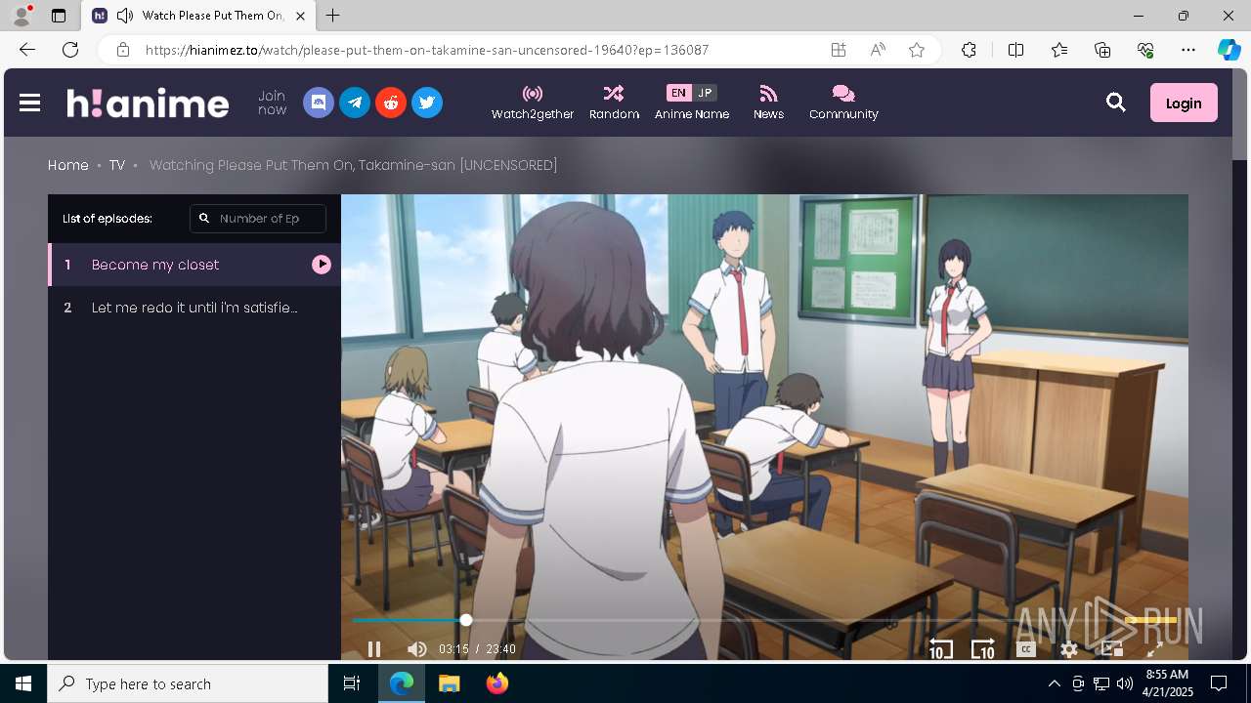Image resolution: width=1251 pixels, height=703 pixels.
Task: Open the News section
Action: (768, 103)
